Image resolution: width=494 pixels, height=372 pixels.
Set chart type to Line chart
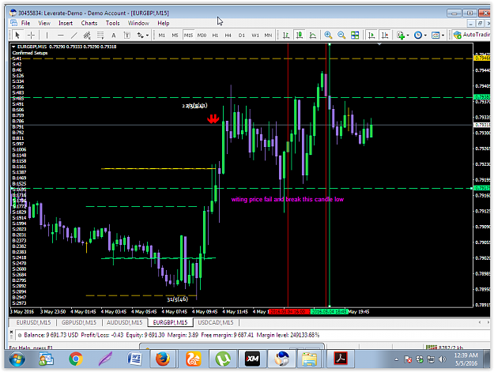[x=312, y=36]
